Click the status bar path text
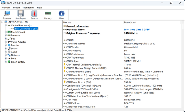 click(x=36, y=110)
